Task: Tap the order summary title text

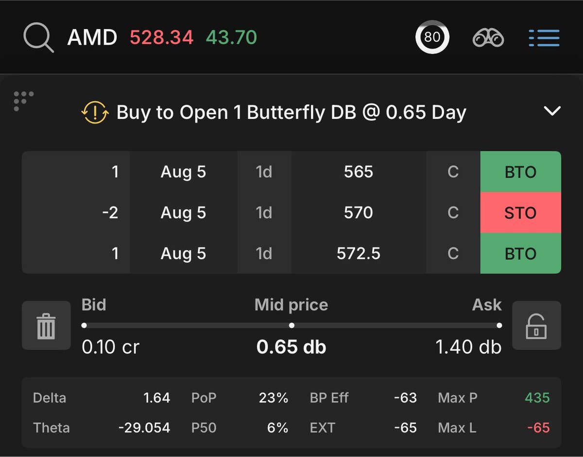Action: [x=291, y=113]
